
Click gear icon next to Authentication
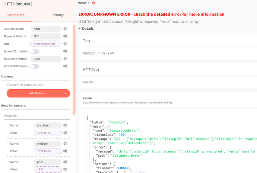[65, 29]
